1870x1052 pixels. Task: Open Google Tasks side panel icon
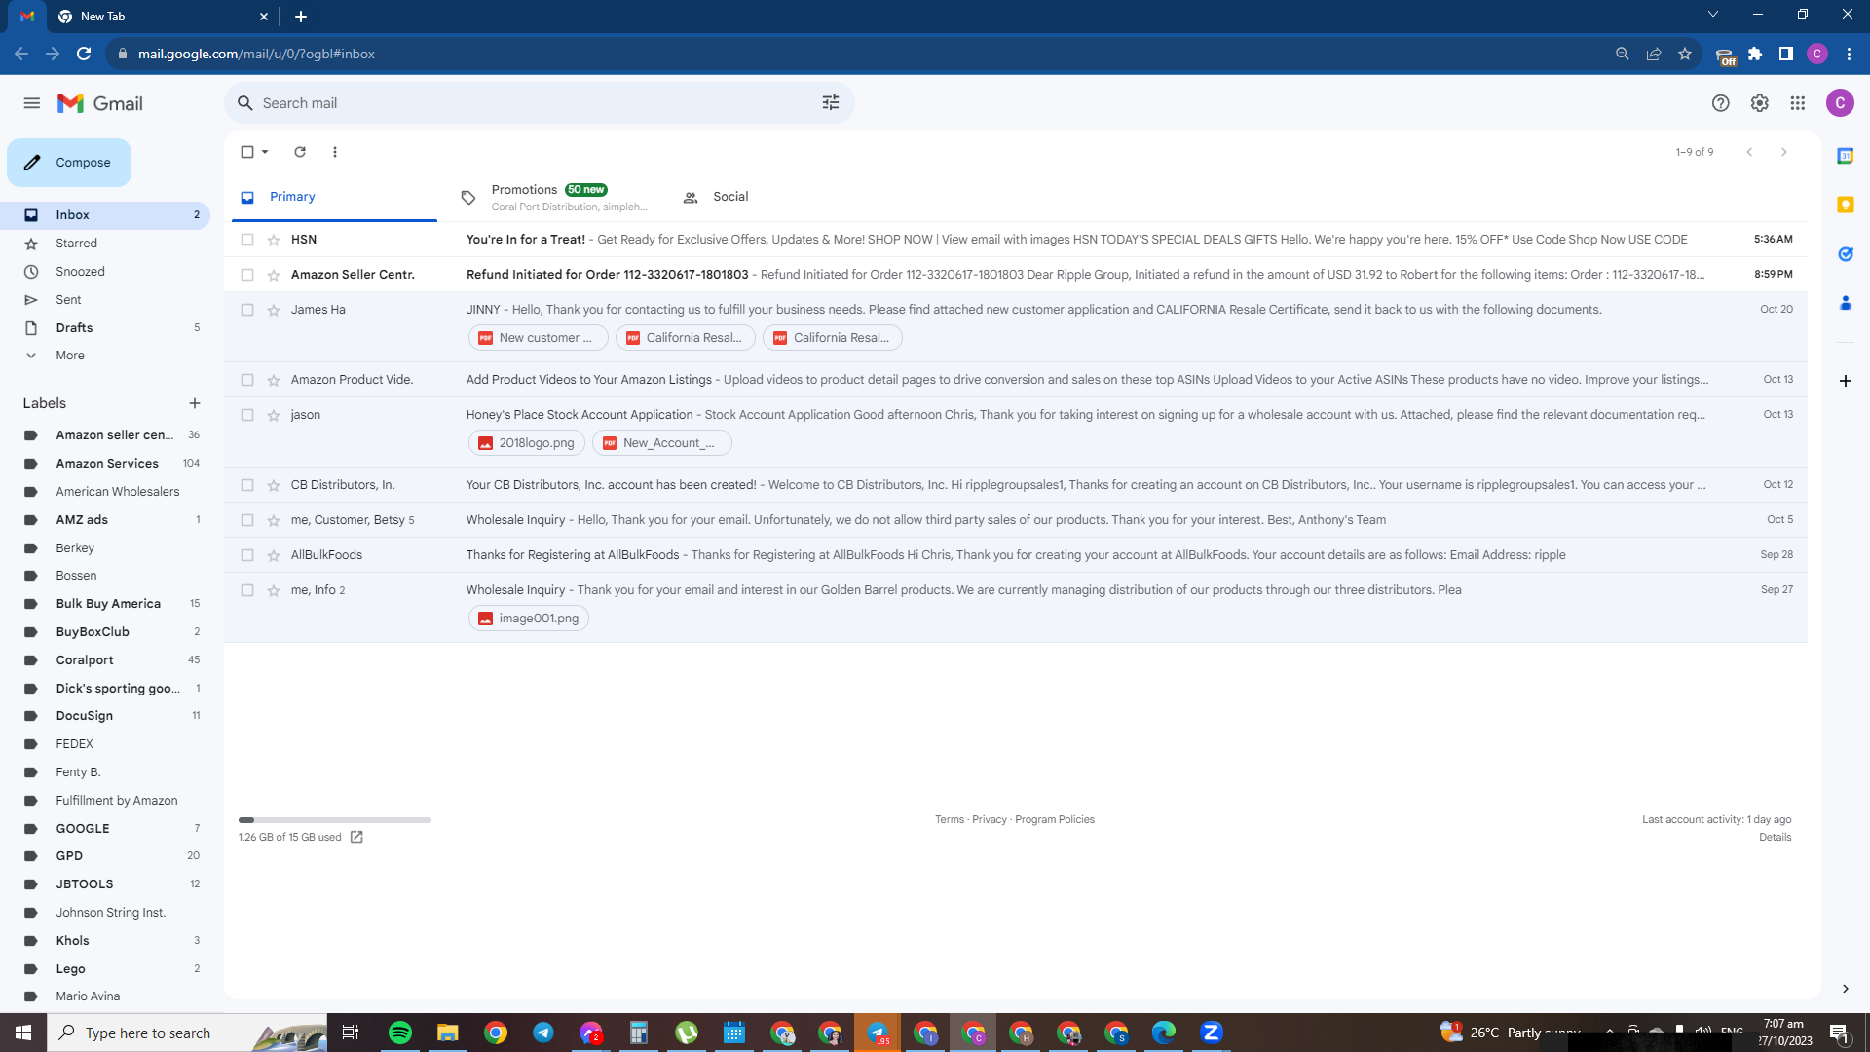click(1846, 254)
